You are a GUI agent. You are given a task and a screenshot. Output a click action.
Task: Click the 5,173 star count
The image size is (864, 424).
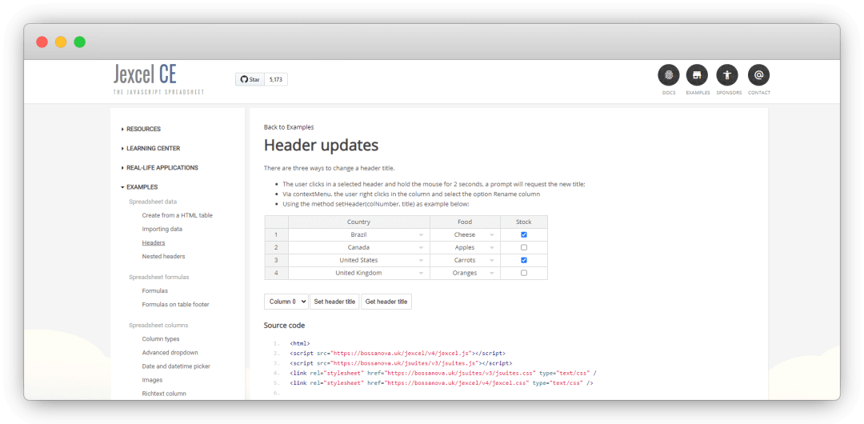point(276,79)
